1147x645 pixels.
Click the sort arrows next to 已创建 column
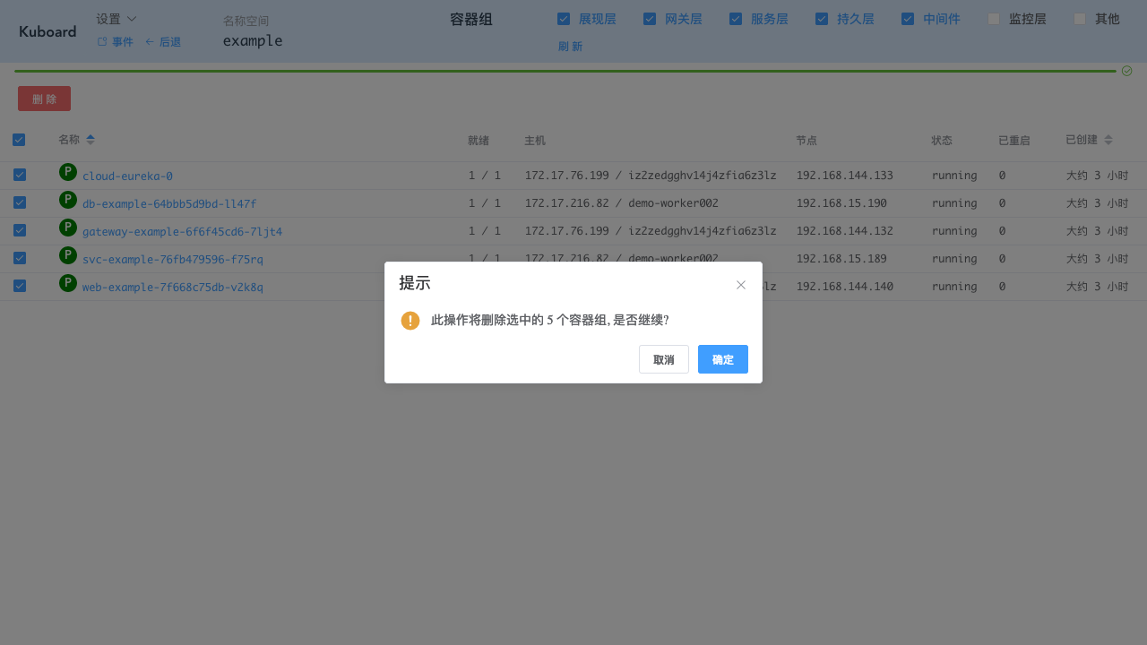(1108, 140)
